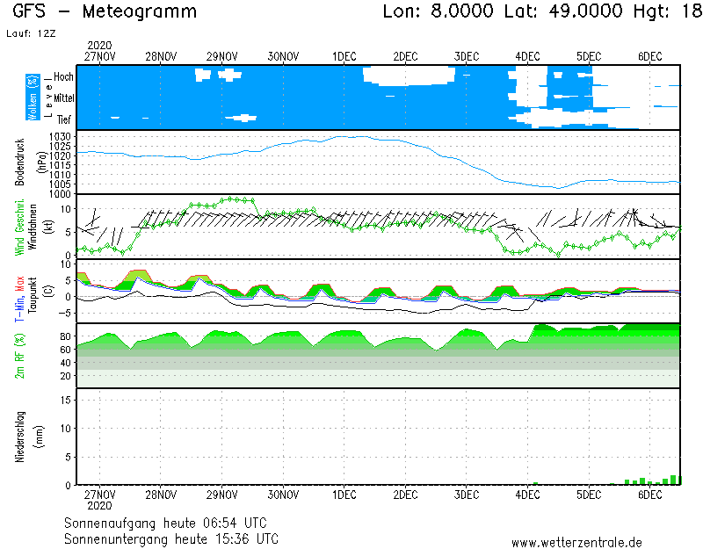Click the 2m RF (%) axis label
This screenshot has width=703, height=549.
click(18, 356)
